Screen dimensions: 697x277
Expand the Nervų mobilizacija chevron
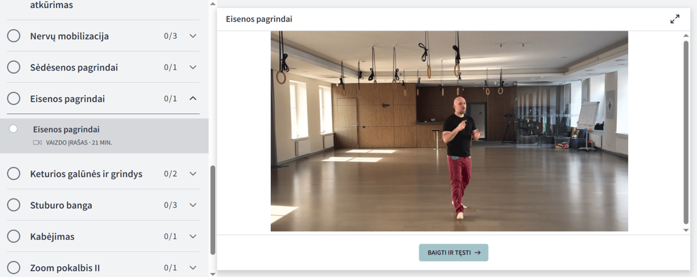193,36
